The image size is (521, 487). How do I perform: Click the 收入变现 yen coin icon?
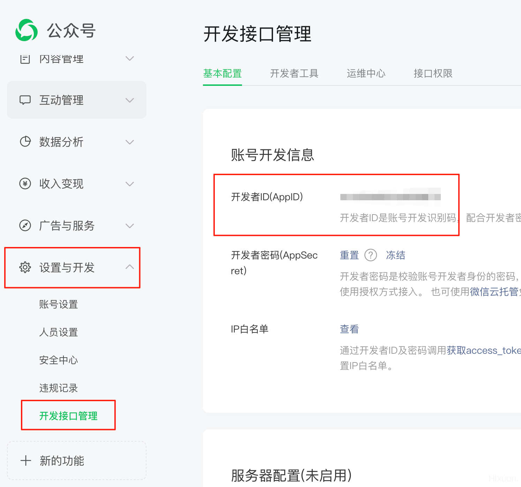click(25, 183)
